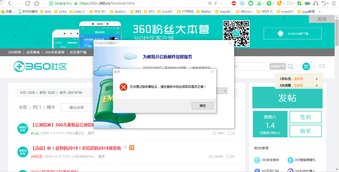
Task: Open the 你的2019 活动 post title
Action: coord(76,148)
